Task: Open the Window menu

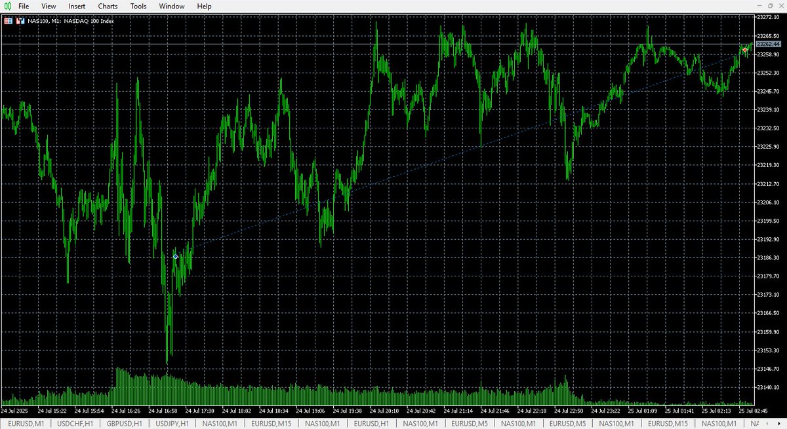Action: click(x=172, y=6)
